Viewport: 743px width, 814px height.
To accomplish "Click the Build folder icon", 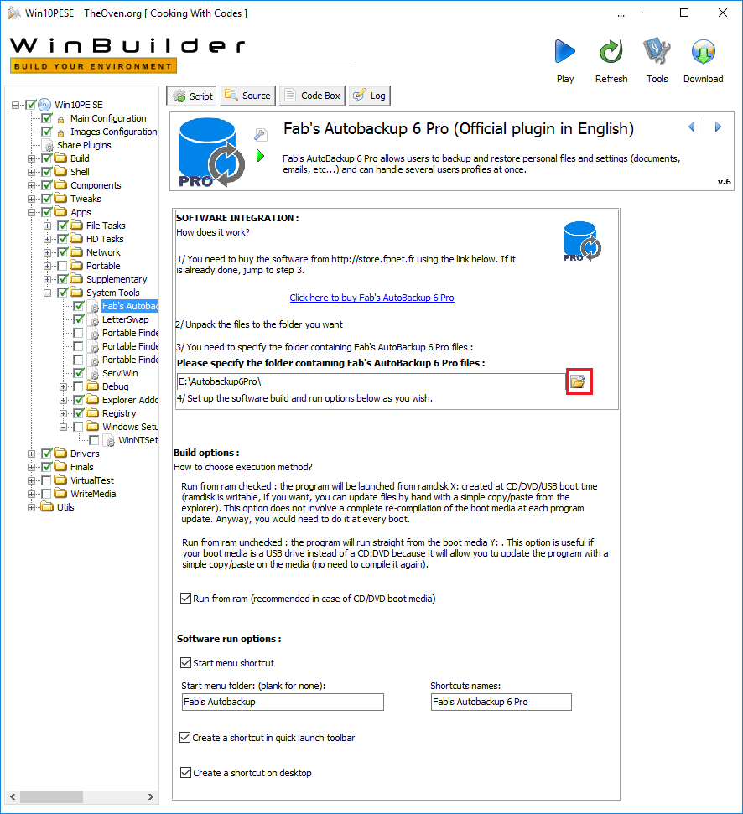I will (60, 158).
